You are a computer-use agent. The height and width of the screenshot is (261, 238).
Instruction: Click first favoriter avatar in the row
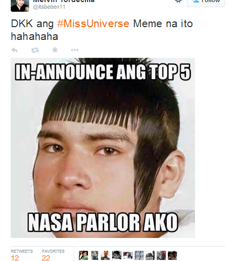[x=83, y=255]
